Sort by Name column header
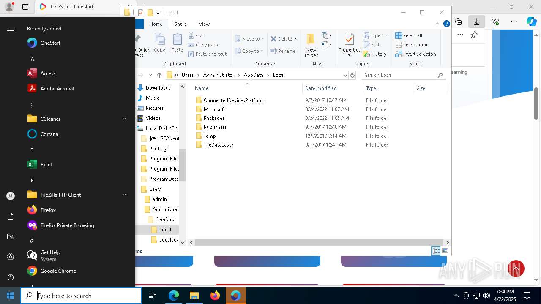 coord(247,88)
